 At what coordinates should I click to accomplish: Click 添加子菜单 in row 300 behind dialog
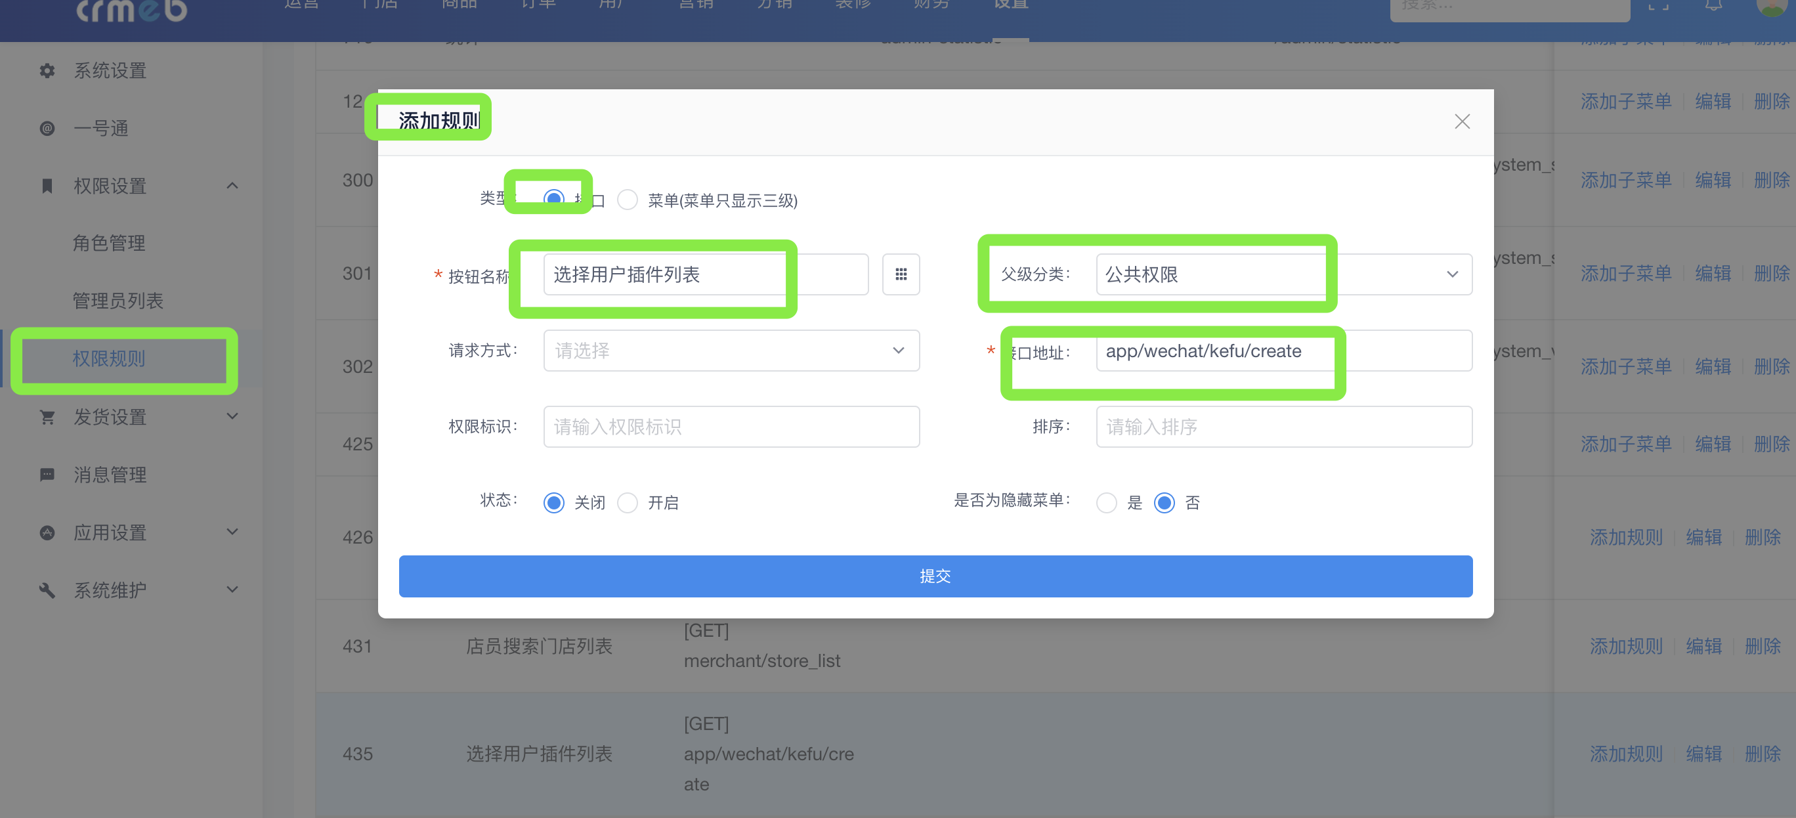tap(1626, 181)
